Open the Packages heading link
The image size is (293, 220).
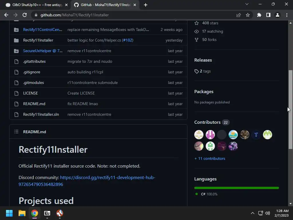(204, 92)
